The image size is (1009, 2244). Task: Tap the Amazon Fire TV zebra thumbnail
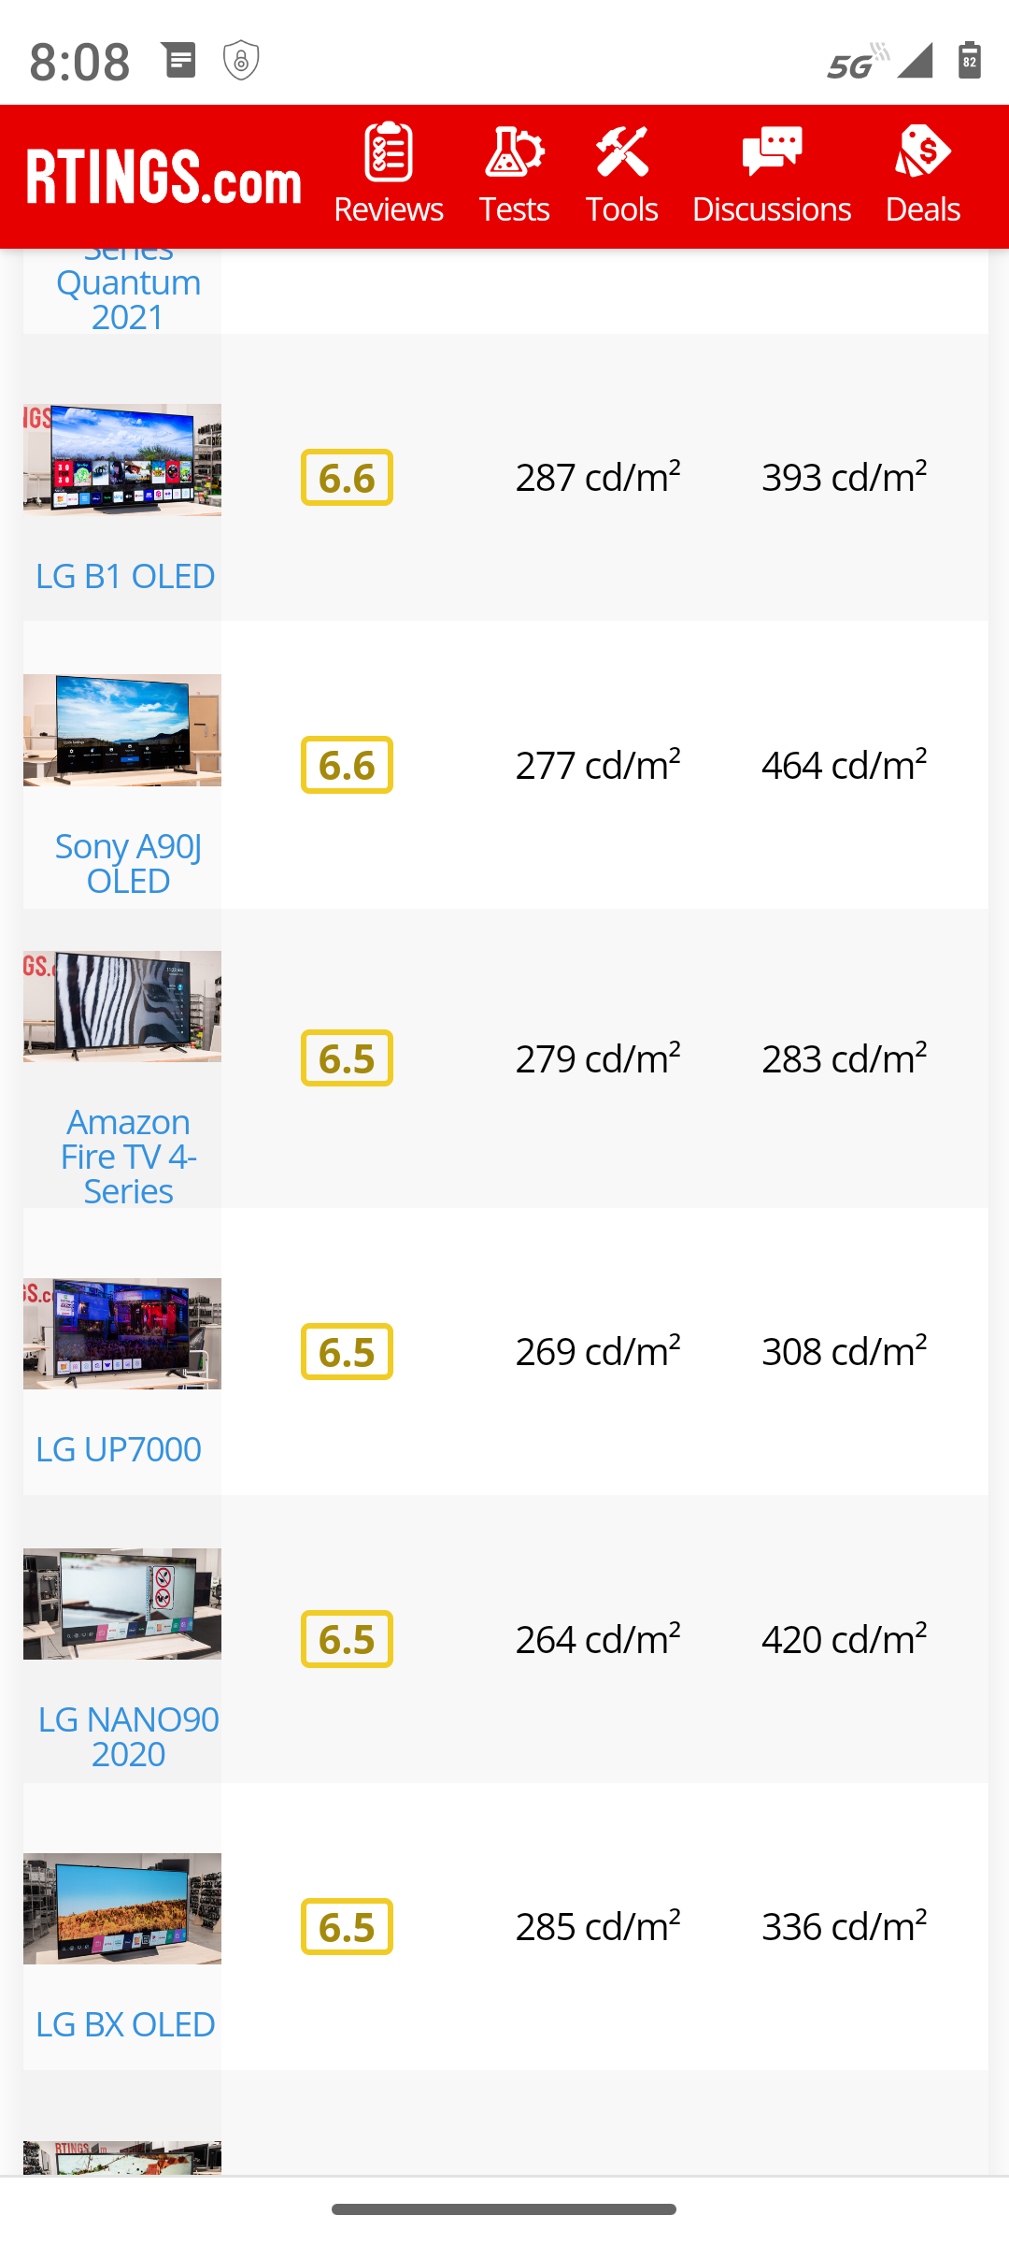pyautogui.click(x=122, y=1006)
